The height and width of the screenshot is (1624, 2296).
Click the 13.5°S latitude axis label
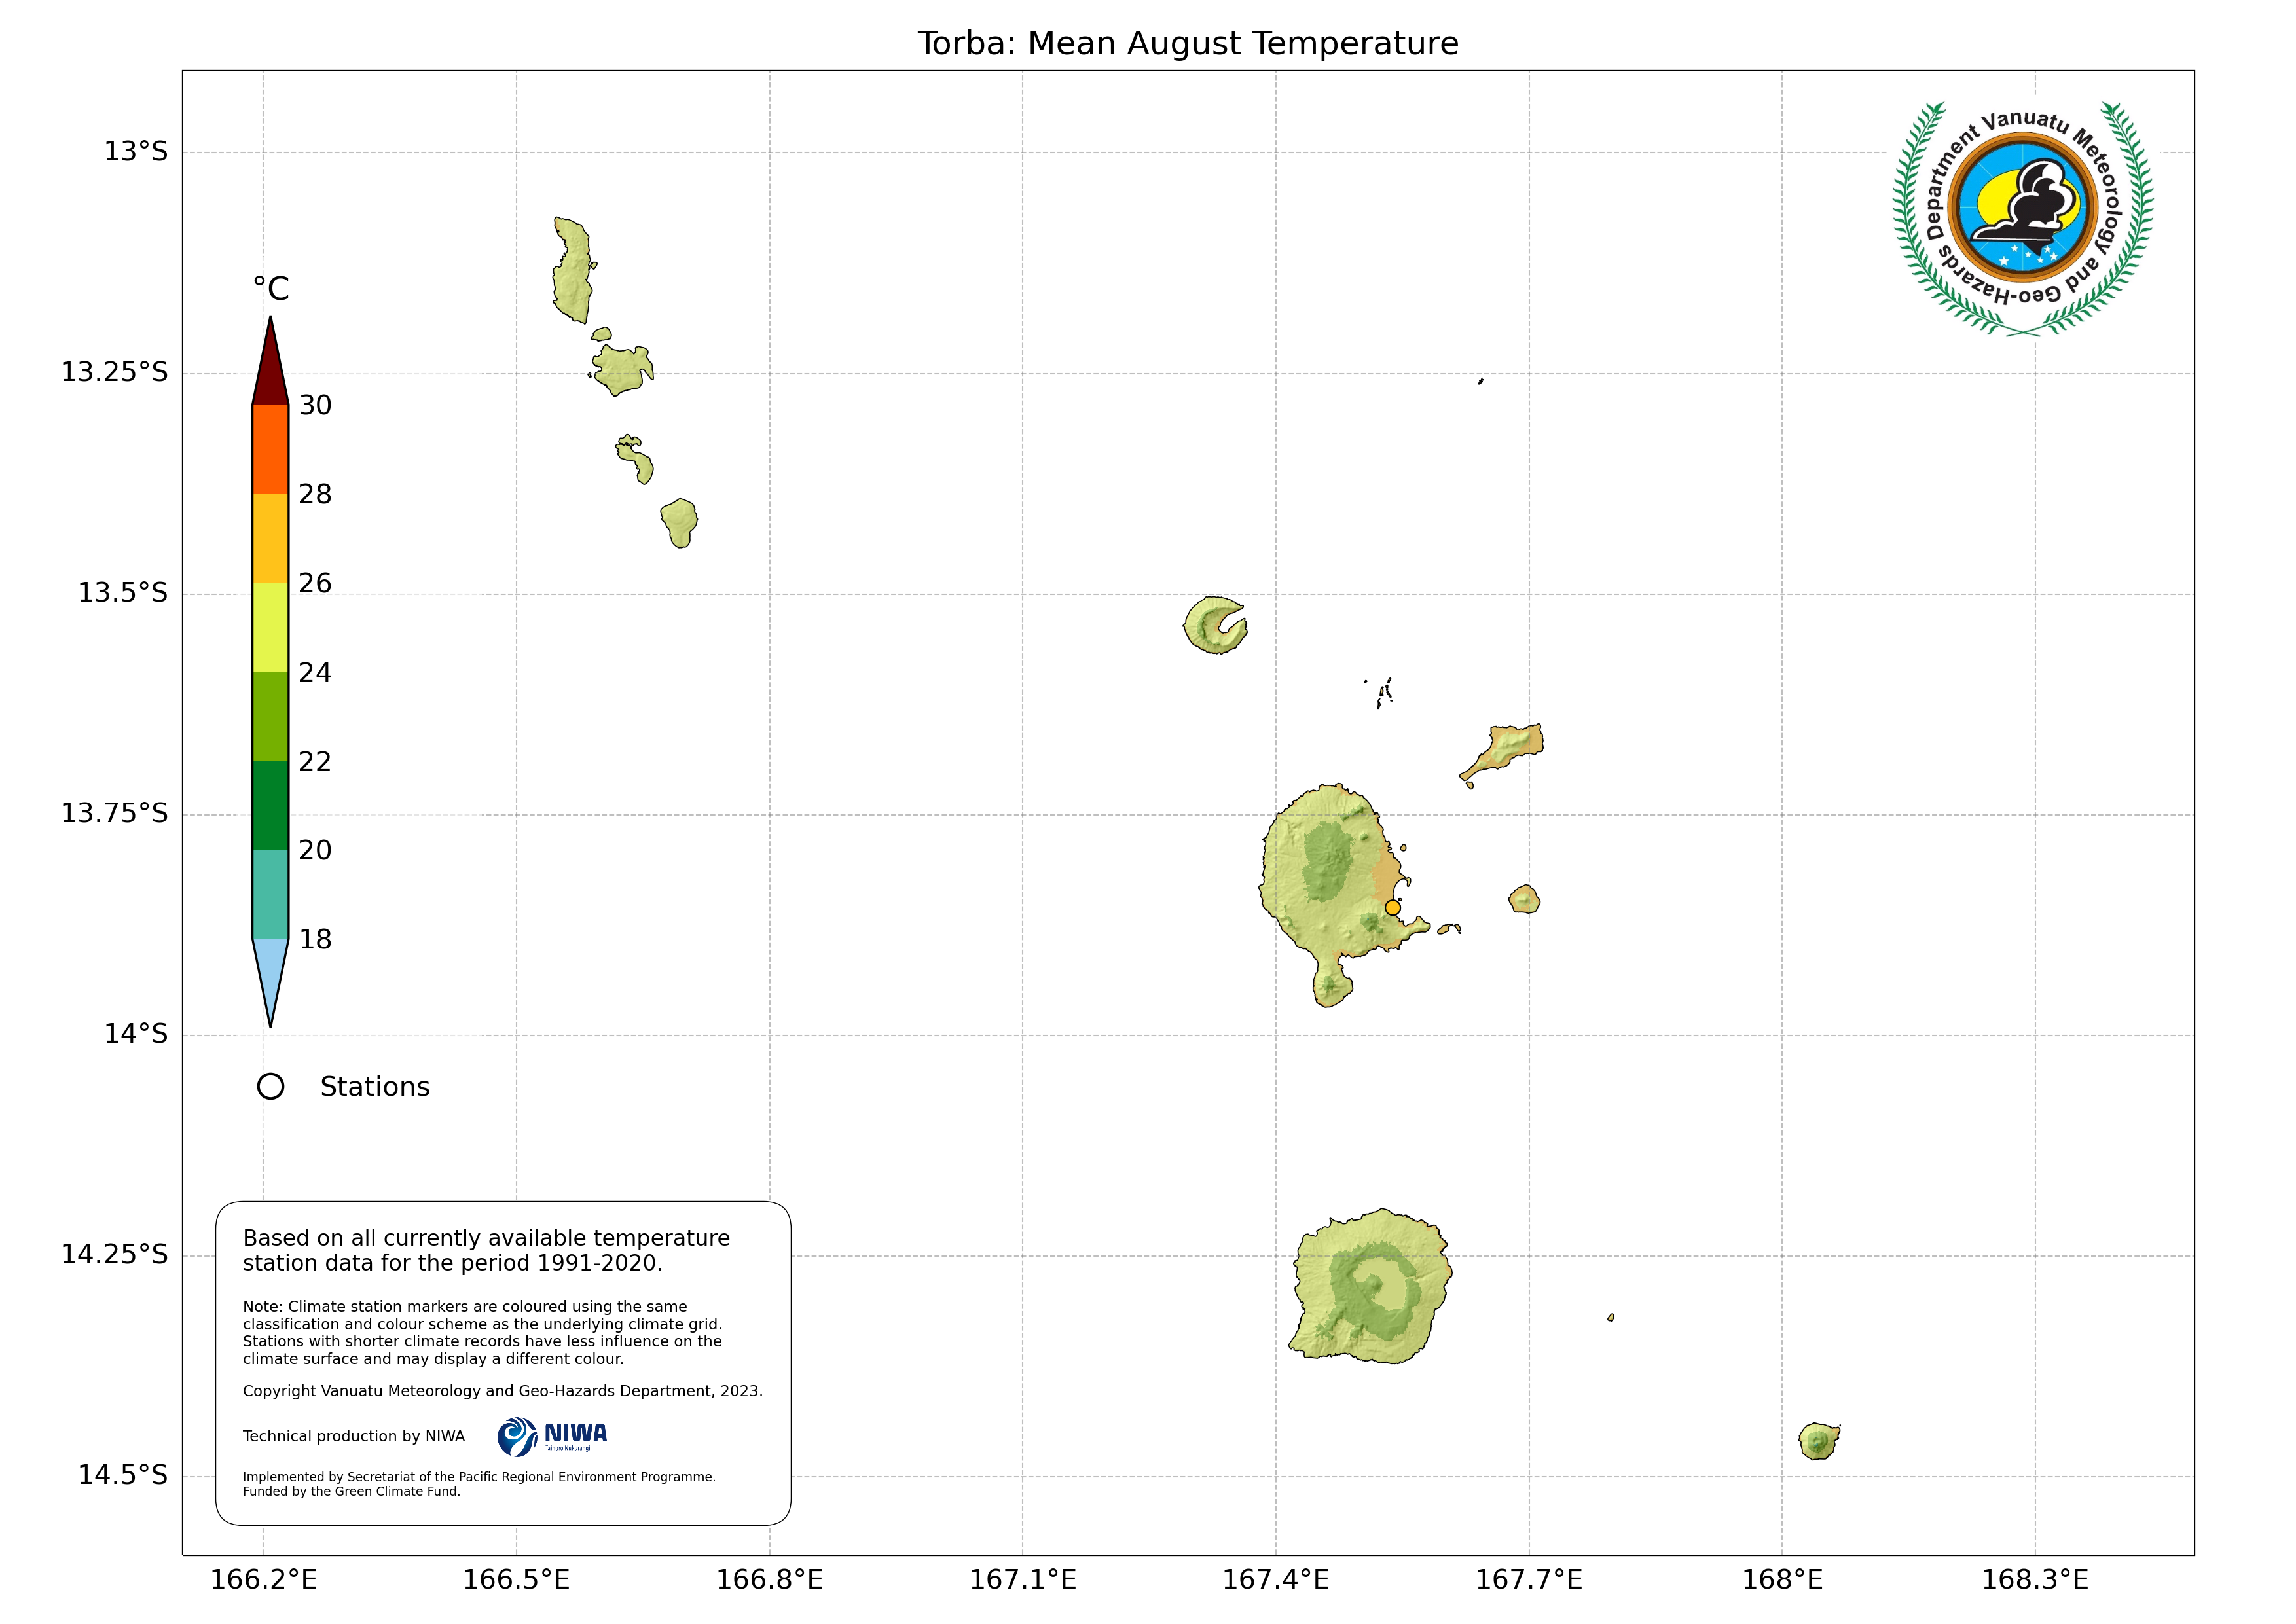(123, 593)
